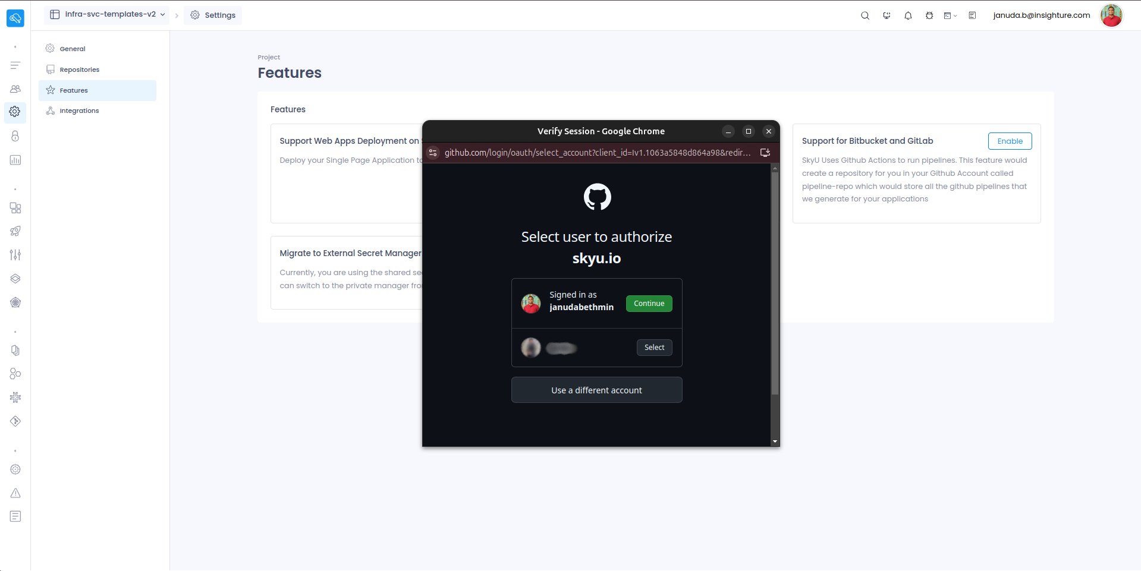Viewport: 1141px width, 571px height.
Task: Go to General settings tab
Action: pos(98,49)
